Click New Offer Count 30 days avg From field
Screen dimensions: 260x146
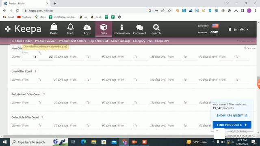tap(77, 57)
